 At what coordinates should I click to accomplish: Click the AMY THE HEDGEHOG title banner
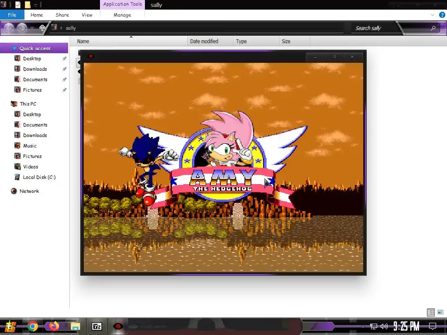point(223,180)
